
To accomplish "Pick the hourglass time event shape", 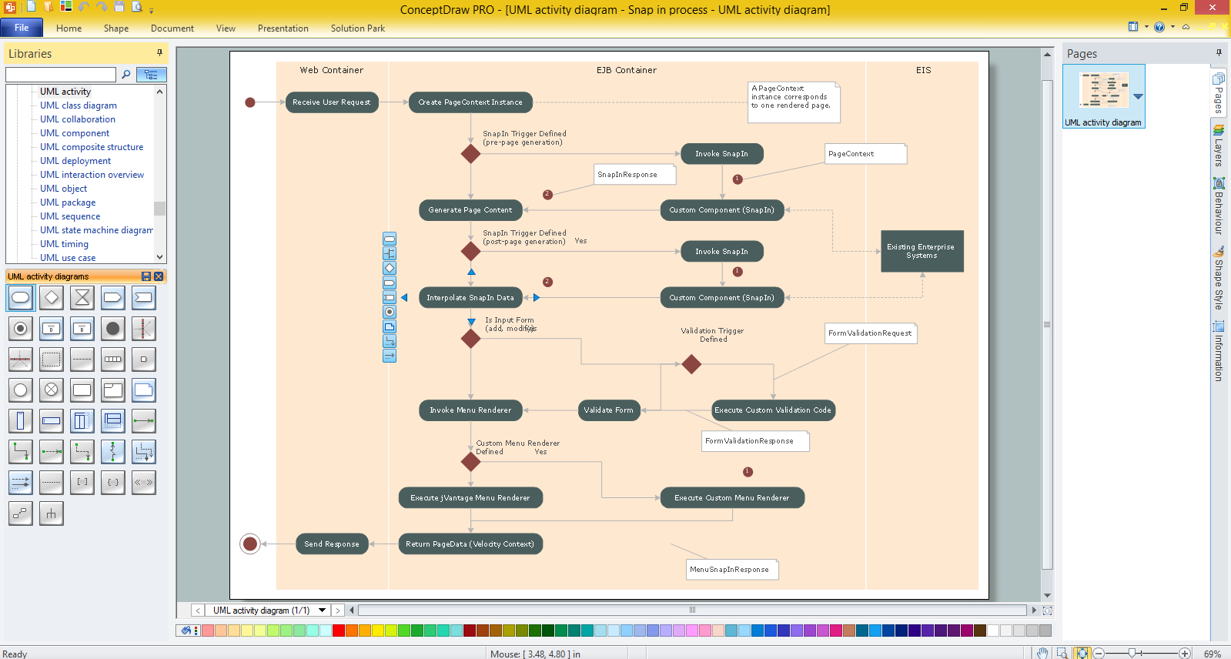I will click(x=82, y=298).
